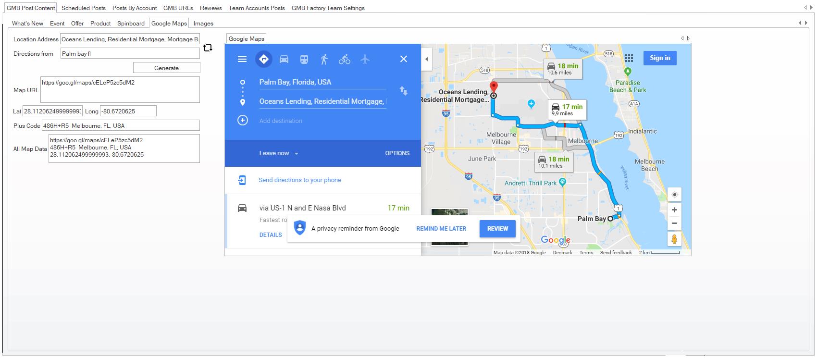Click the send to phone icon

pos(242,180)
